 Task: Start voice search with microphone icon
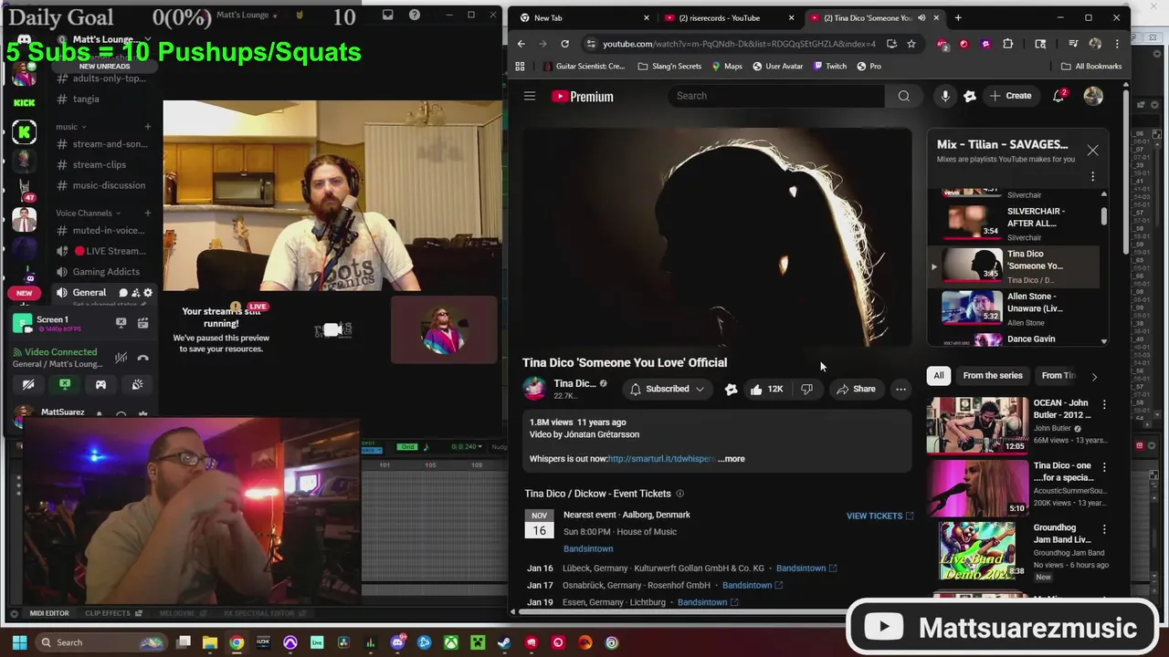point(945,96)
